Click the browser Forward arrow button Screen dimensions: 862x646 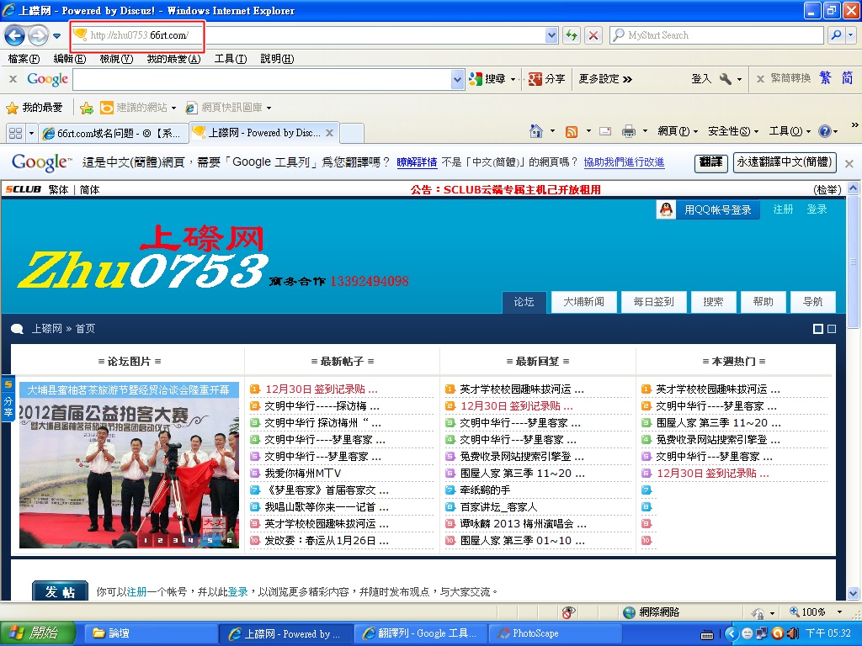point(38,35)
